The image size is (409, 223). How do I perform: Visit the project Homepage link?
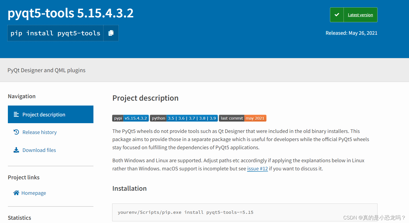(x=34, y=193)
